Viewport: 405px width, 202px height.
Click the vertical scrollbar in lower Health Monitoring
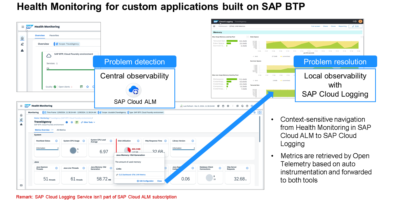coord(260,129)
